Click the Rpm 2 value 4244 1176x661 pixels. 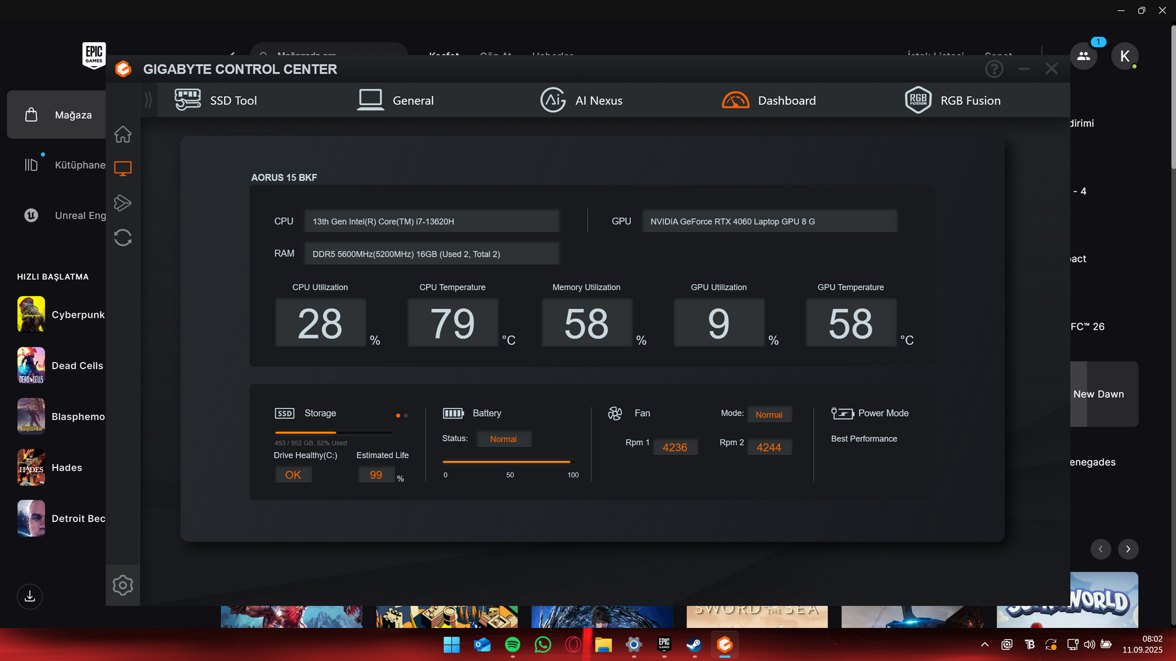tap(769, 447)
